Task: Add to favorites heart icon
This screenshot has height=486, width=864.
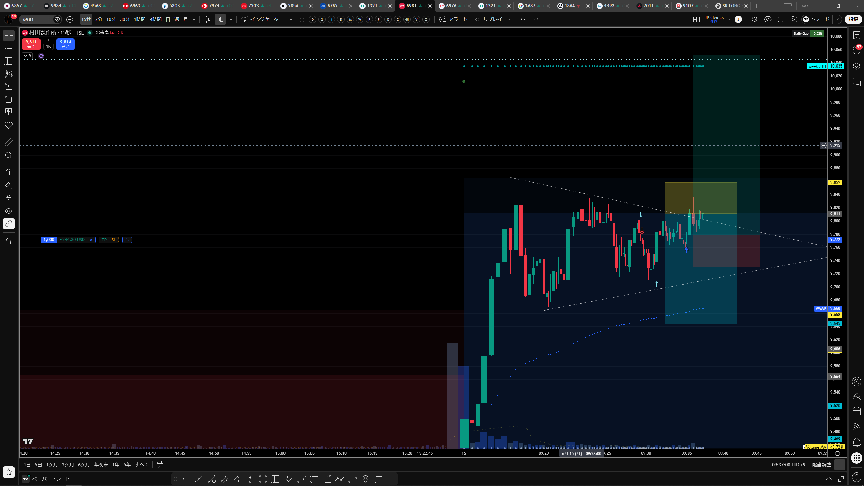Action: [x=9, y=125]
